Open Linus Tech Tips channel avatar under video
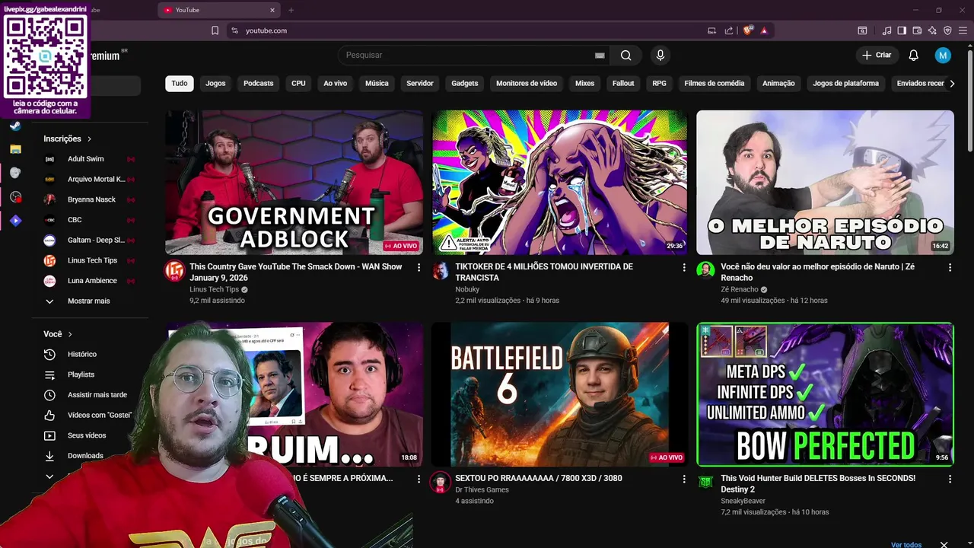This screenshot has width=974, height=548. click(x=175, y=271)
